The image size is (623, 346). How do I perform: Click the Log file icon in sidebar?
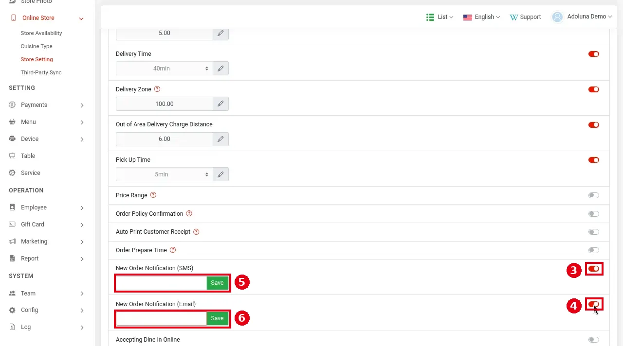point(12,327)
